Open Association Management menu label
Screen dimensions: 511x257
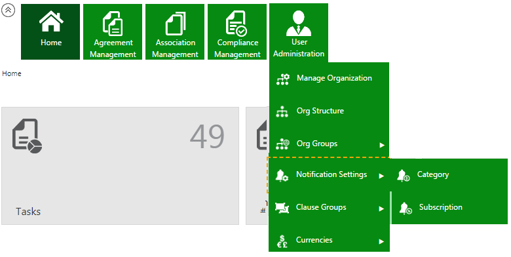(x=175, y=49)
